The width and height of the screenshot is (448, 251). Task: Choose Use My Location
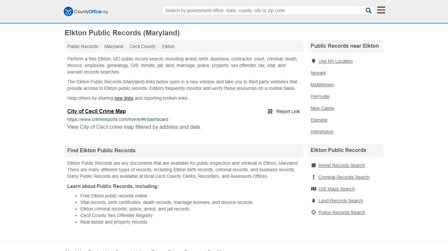(336, 61)
